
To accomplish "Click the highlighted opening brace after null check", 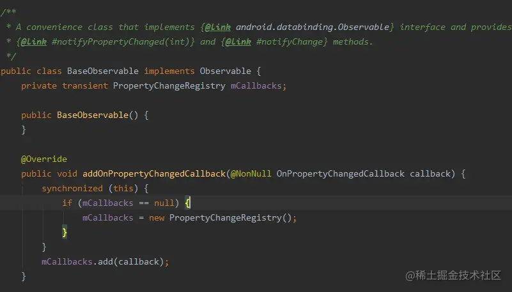I will [187, 203].
